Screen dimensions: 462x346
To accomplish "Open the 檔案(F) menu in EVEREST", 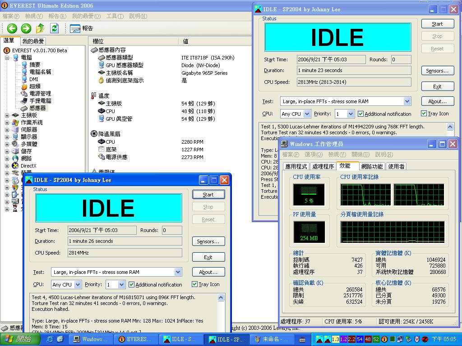I will 11,16.
